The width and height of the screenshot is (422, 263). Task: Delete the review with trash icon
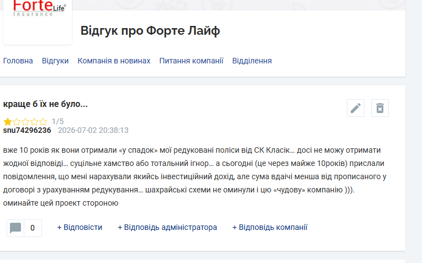380,108
